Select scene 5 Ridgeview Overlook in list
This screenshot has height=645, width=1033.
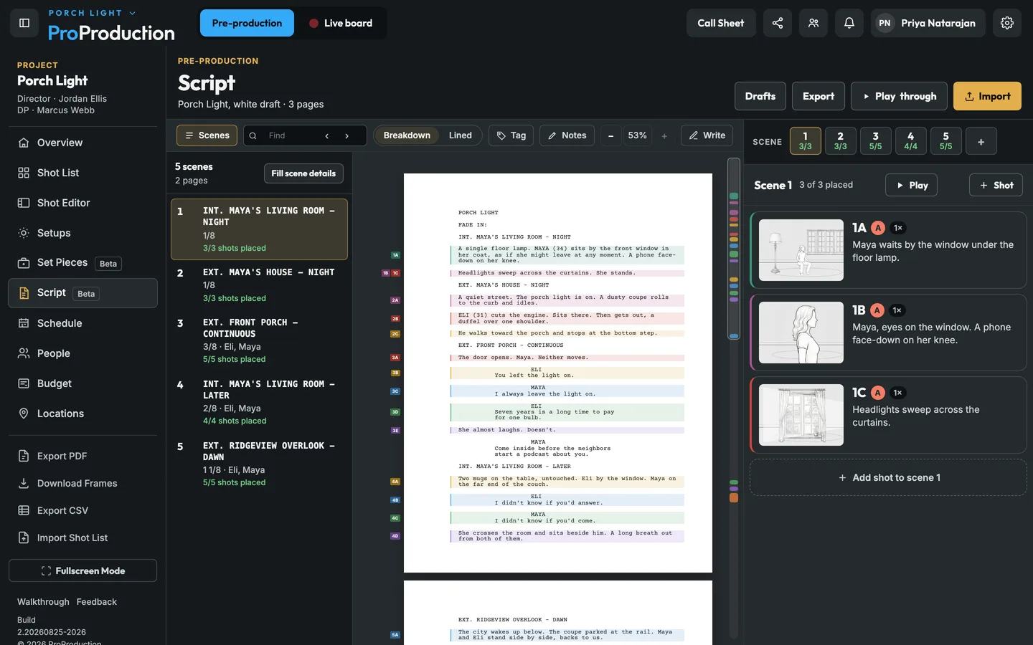[259, 464]
